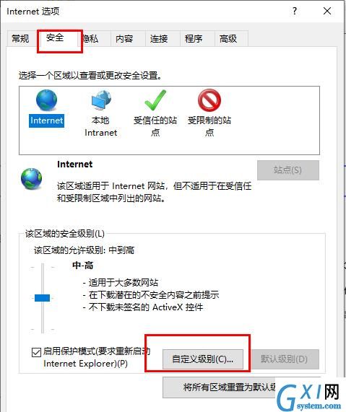
Task: Click the 默认级别(D) button
Action: 284,359
